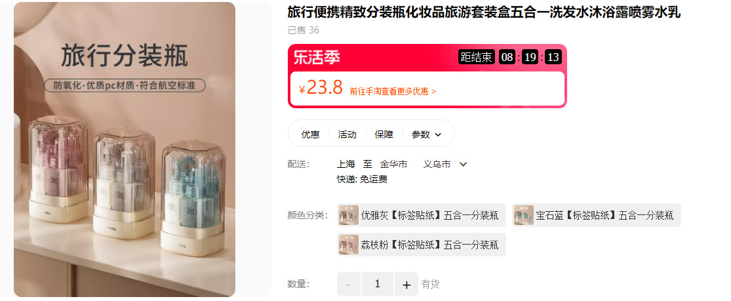
Task: Switch to the 活动 tab
Action: (347, 134)
